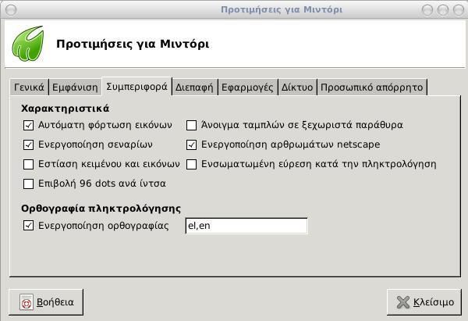Turn off Ενεργοποίηση ορθογραφίας checkbox

(29, 226)
